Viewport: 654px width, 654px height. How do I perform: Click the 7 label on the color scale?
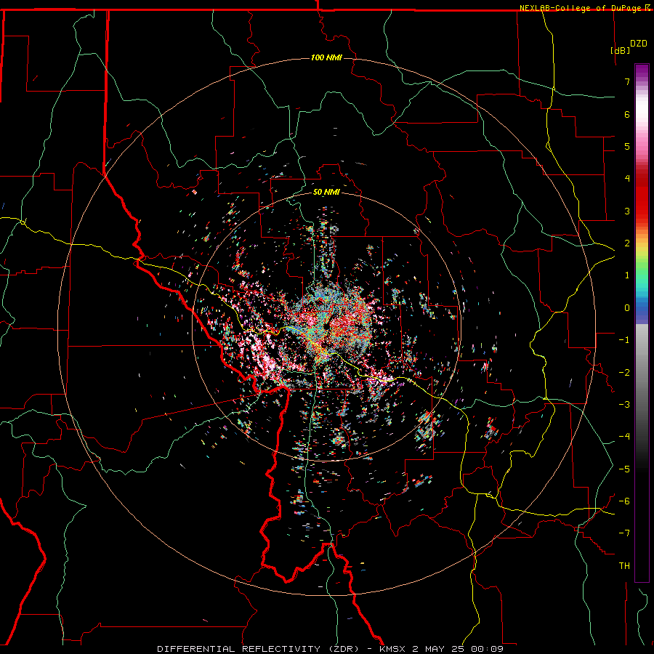(627, 81)
